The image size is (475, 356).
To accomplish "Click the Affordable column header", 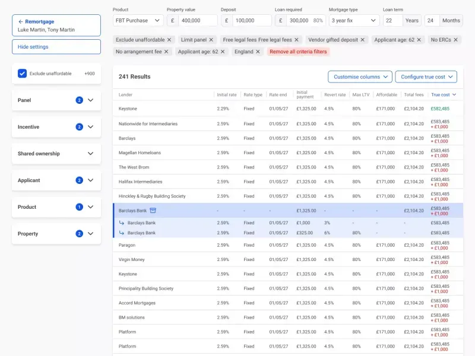I will (387, 94).
